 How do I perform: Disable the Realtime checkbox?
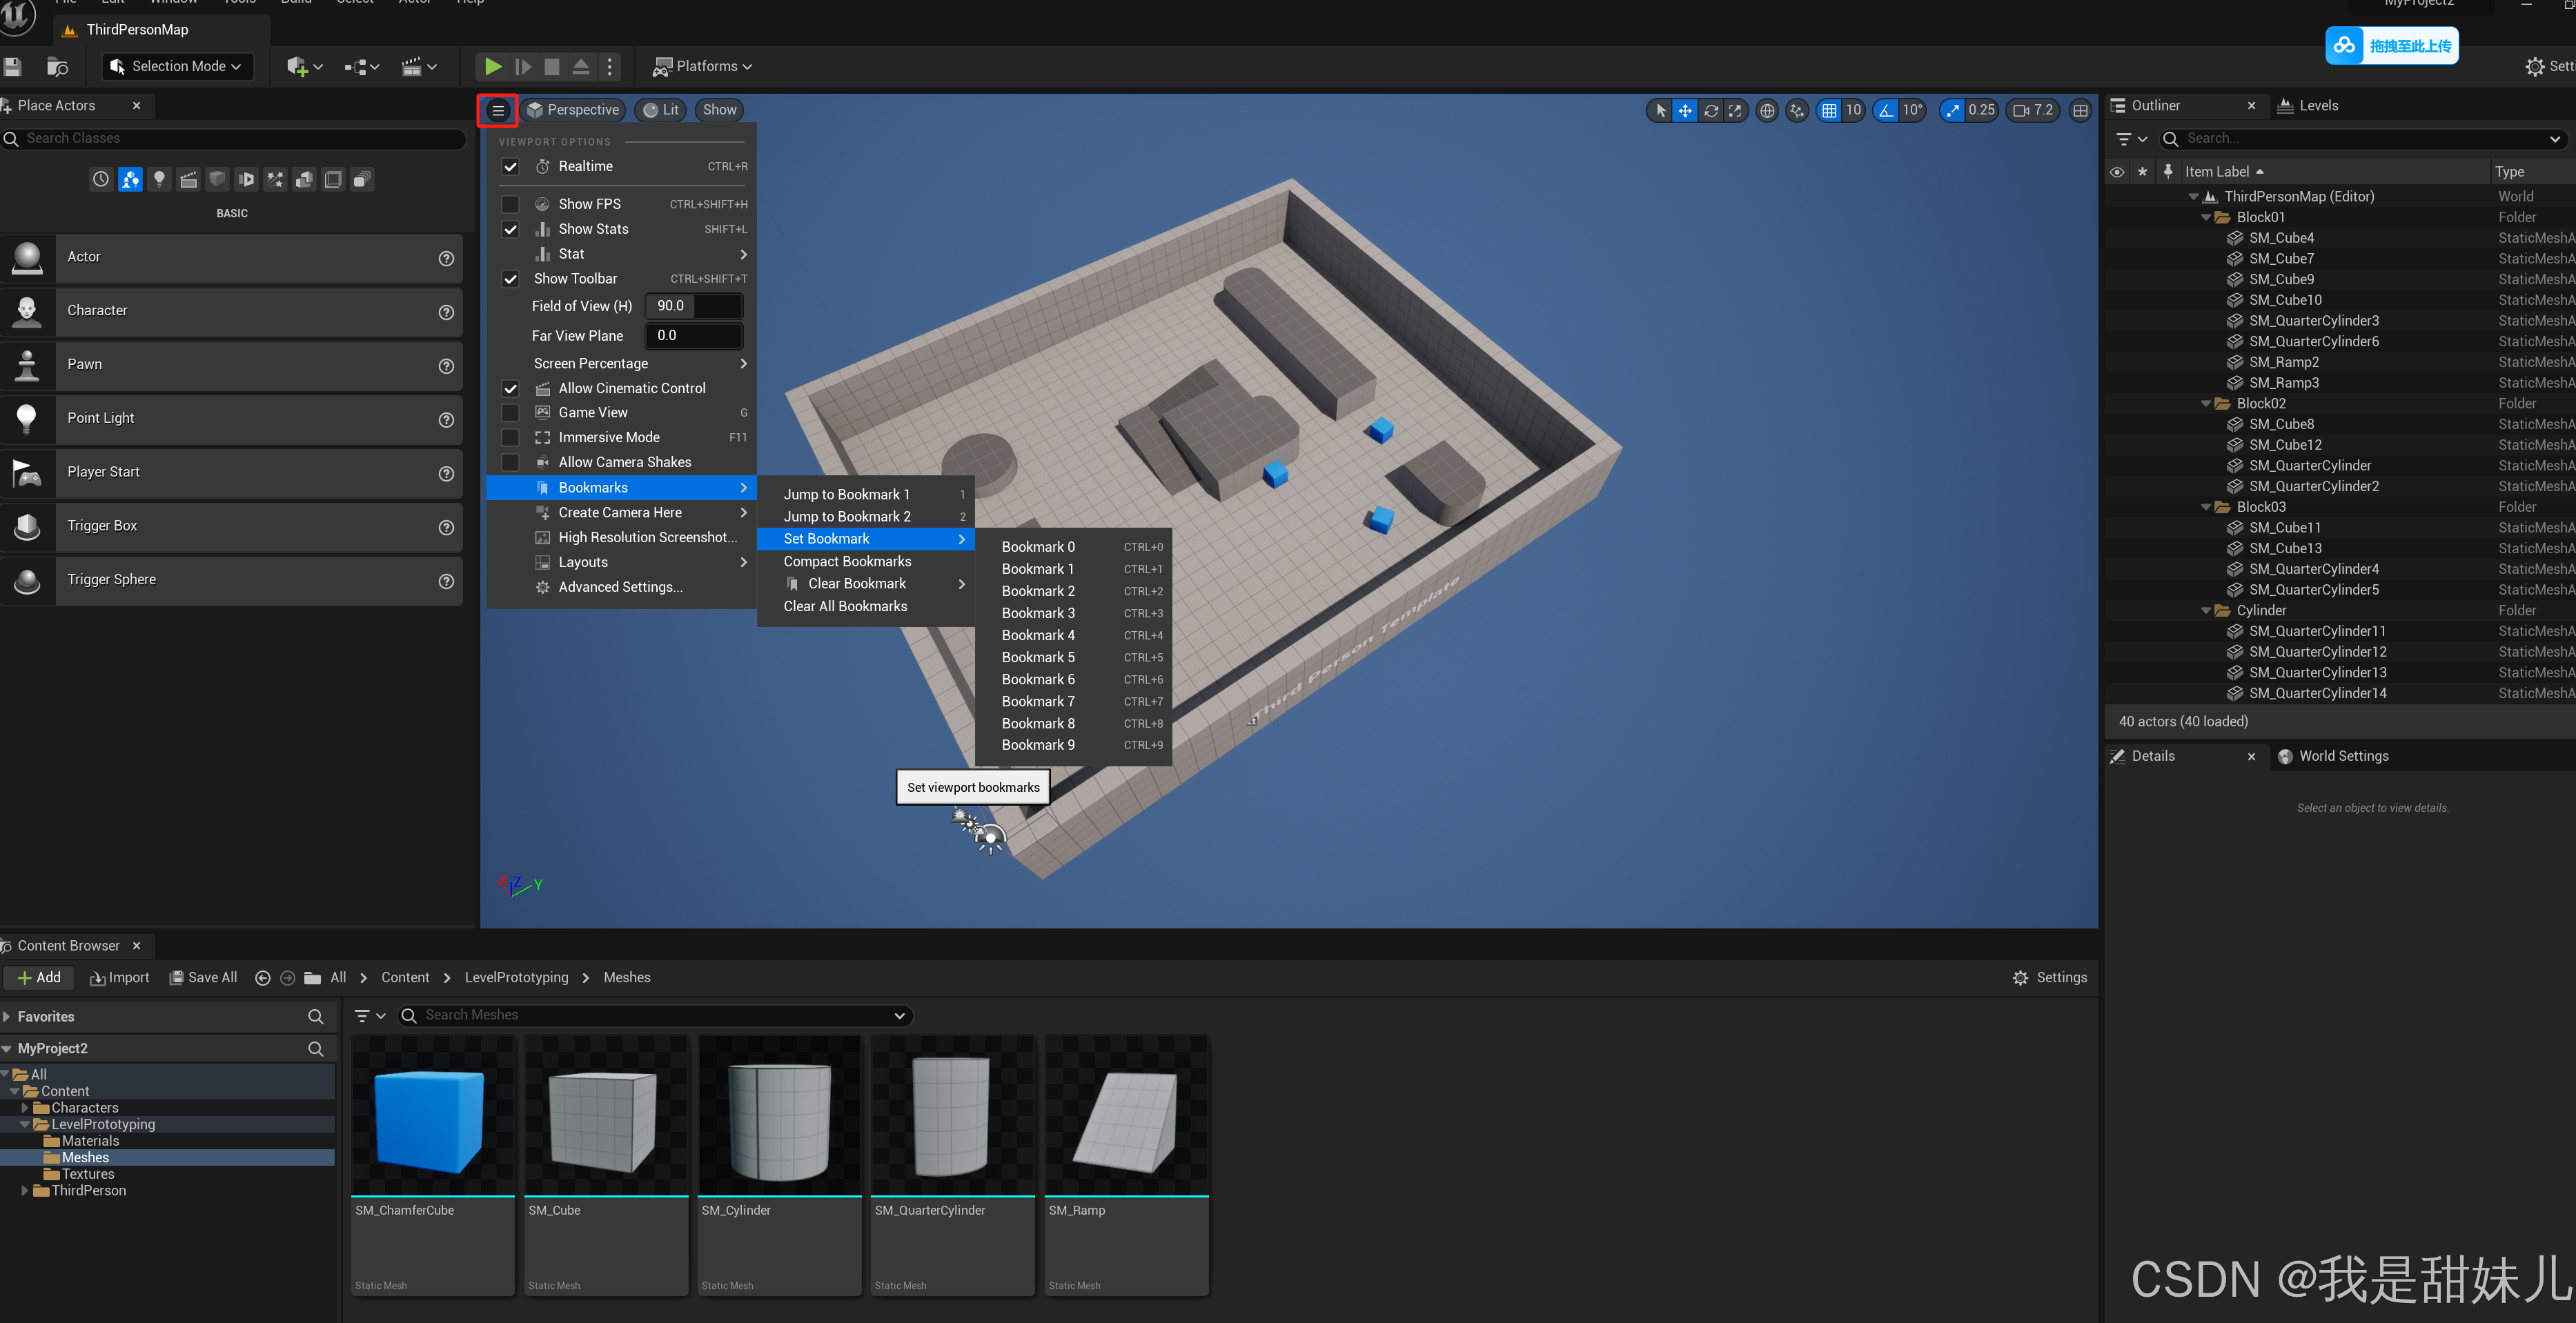pyautogui.click(x=510, y=167)
